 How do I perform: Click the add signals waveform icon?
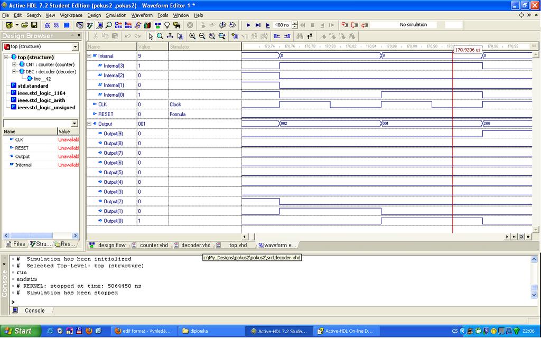pos(235,36)
